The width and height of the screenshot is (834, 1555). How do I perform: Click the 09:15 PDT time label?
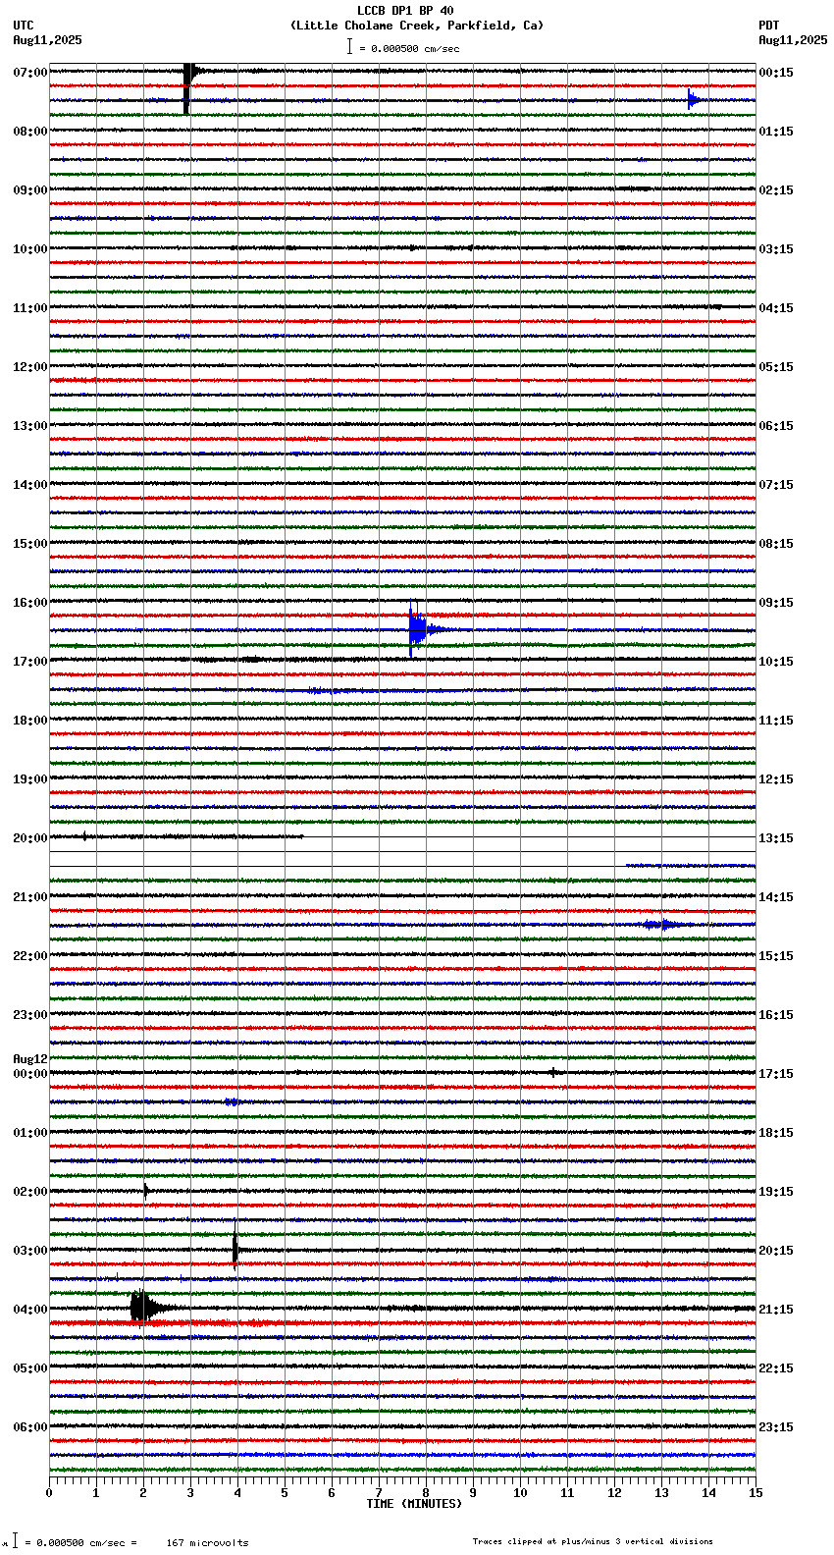[x=776, y=603]
